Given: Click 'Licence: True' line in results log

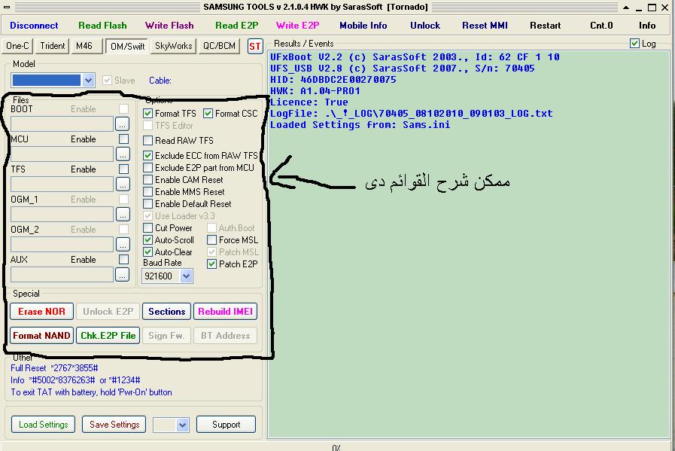Looking at the screenshot, I should point(309,102).
